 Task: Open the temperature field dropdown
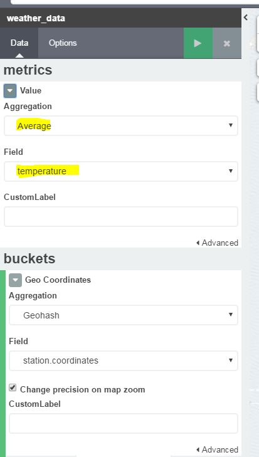coord(121,171)
